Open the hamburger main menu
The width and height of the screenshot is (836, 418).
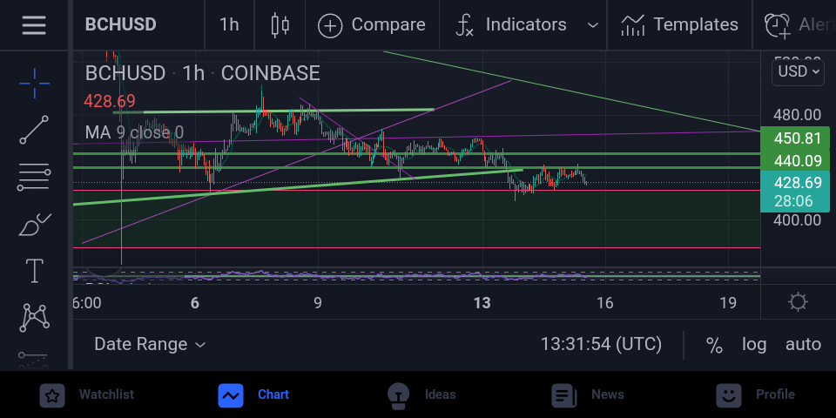click(x=34, y=24)
